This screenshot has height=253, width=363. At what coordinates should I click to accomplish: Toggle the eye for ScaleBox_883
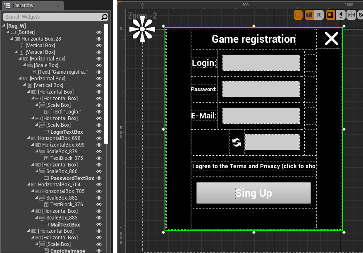pyautogui.click(x=99, y=218)
